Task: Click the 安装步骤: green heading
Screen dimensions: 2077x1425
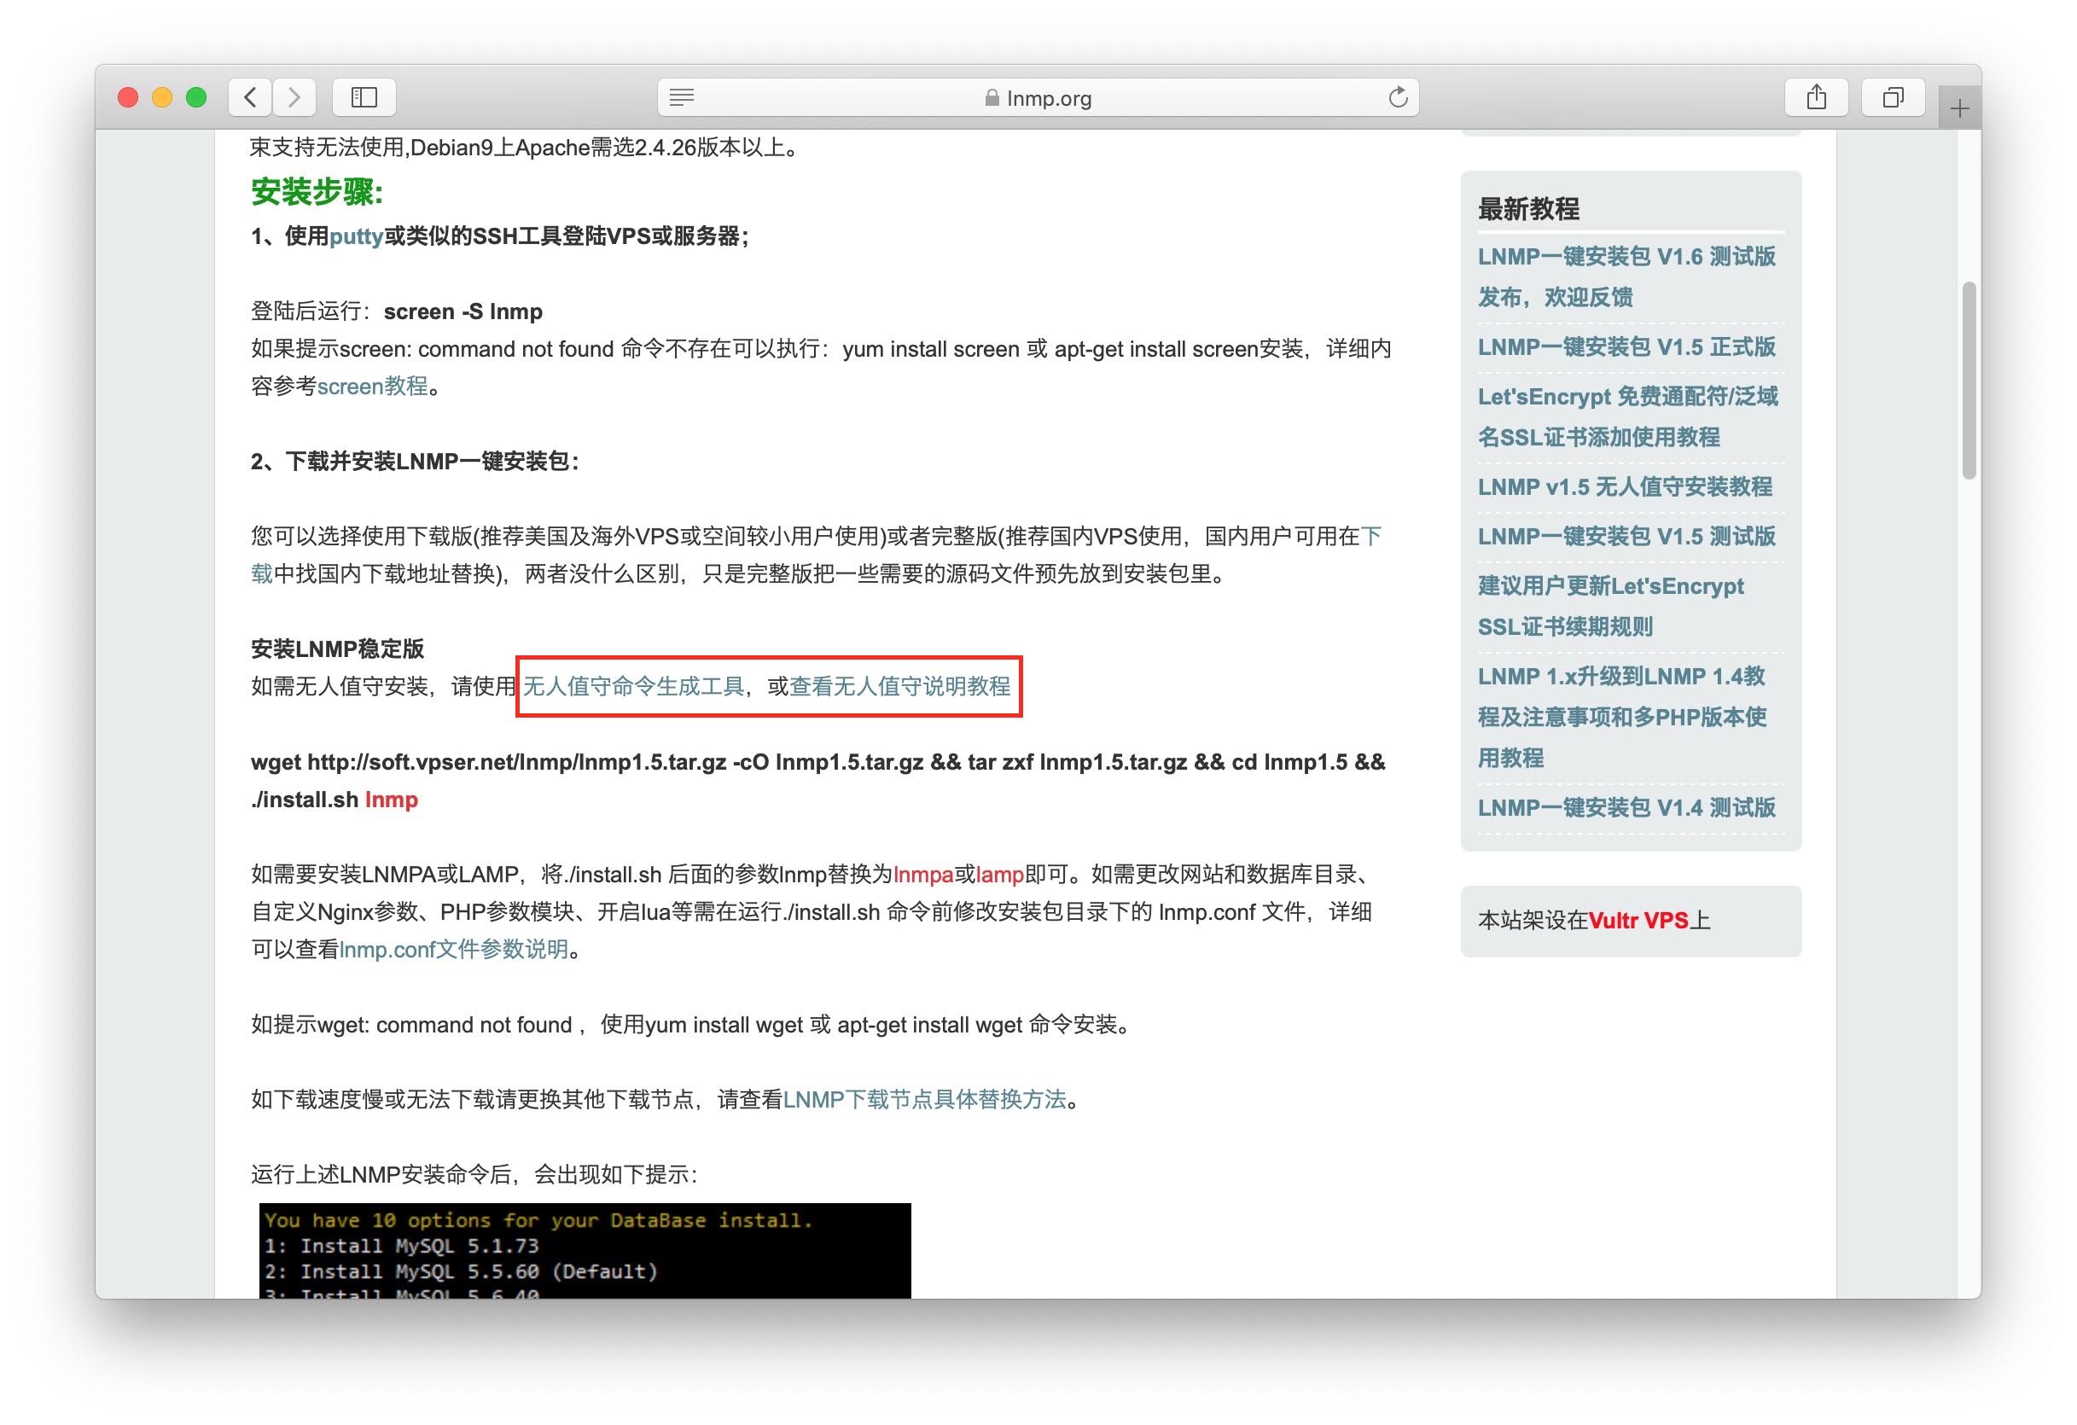Action: coord(317,191)
